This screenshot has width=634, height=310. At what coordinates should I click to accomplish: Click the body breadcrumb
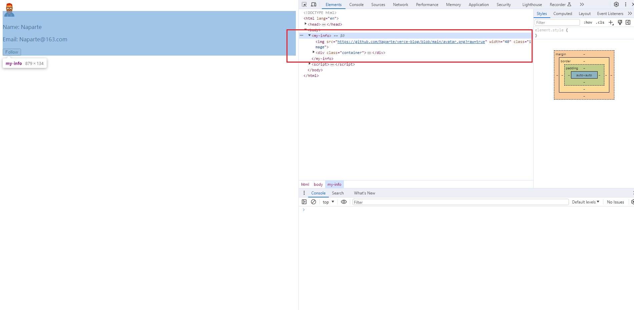pyautogui.click(x=318, y=184)
